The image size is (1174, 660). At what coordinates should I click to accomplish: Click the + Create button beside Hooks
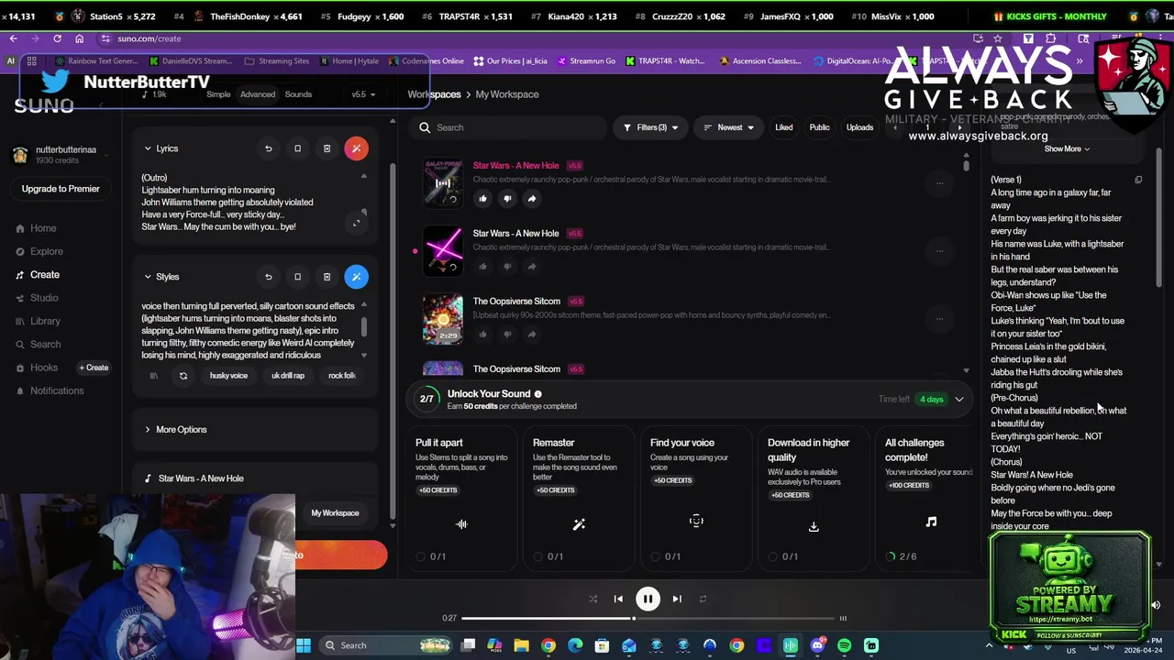(94, 368)
